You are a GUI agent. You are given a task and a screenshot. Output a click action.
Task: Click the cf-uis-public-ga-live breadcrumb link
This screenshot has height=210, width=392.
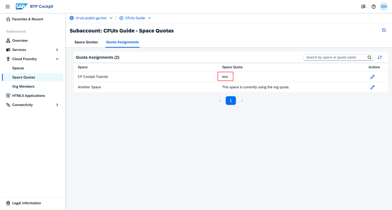[x=91, y=18]
